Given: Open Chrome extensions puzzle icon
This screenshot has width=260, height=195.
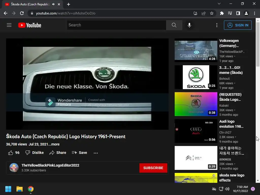Looking at the screenshot, I should pyautogui.click(x=222, y=13).
